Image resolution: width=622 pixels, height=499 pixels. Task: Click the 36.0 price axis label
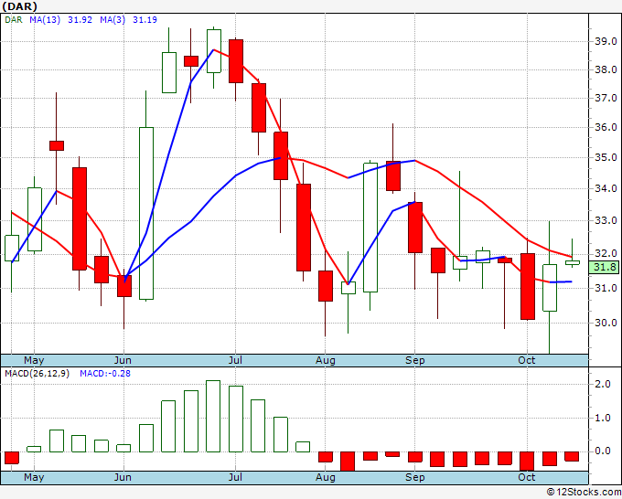click(606, 127)
